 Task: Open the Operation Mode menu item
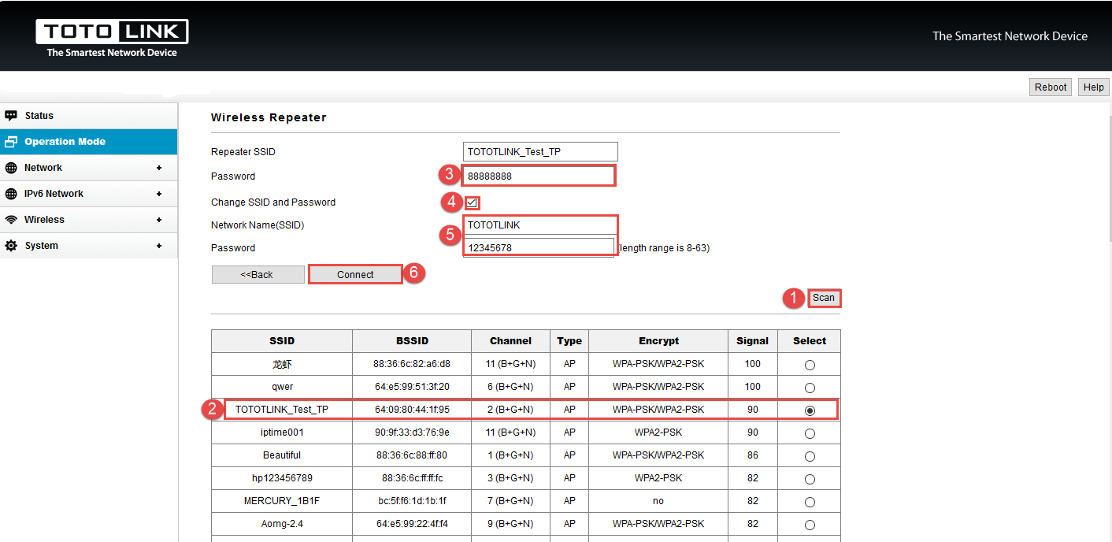click(88, 142)
